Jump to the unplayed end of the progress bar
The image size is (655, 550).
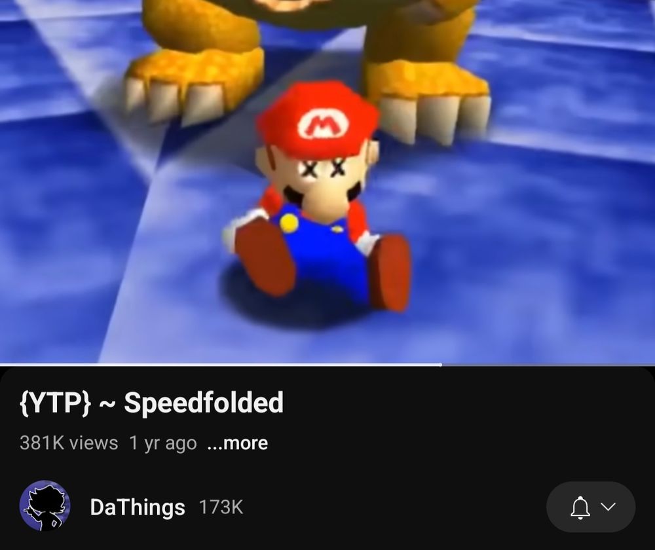pos(548,365)
